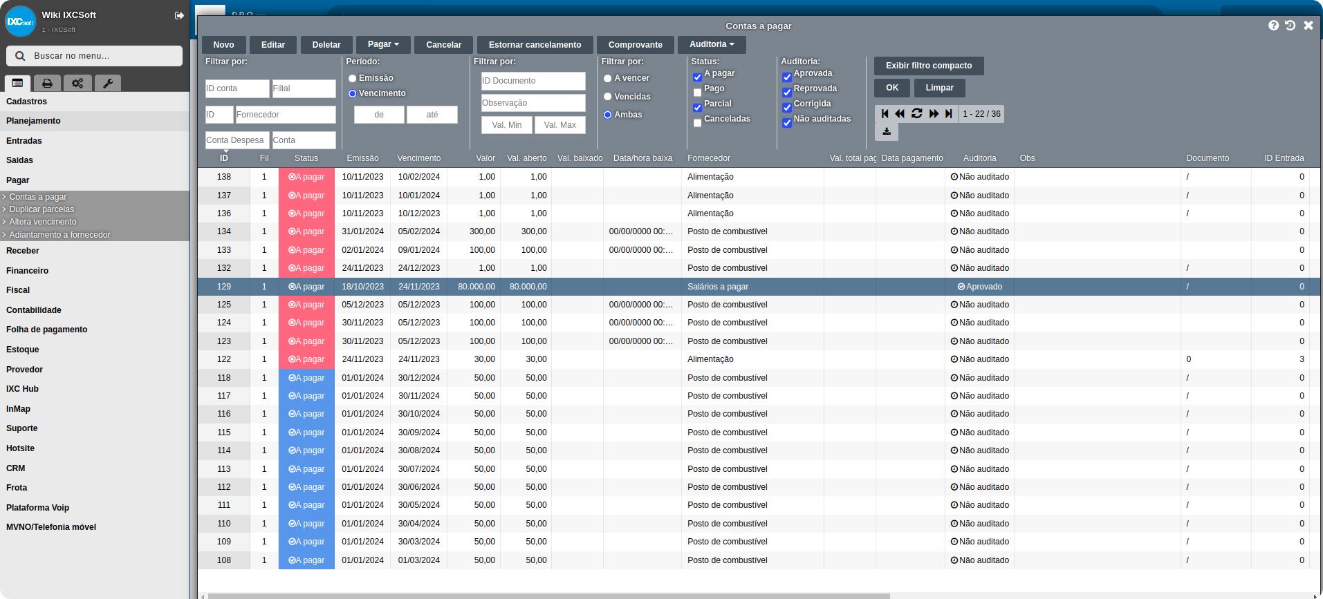Click the history restore icon in the title bar
The image size is (1323, 599).
1290,26
